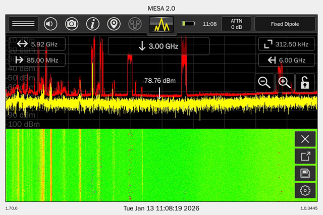Change the 3.00 GHz center frequency

point(158,46)
